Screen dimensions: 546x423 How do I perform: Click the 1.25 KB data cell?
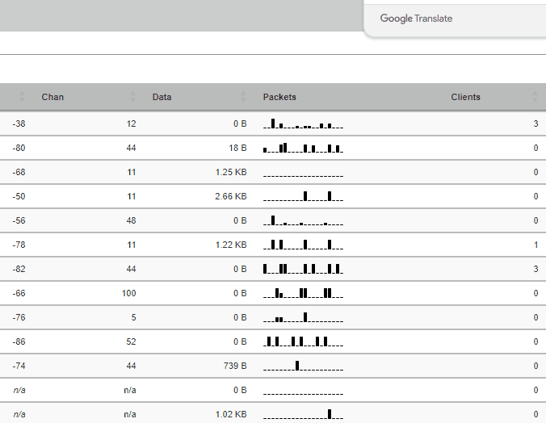click(x=230, y=172)
